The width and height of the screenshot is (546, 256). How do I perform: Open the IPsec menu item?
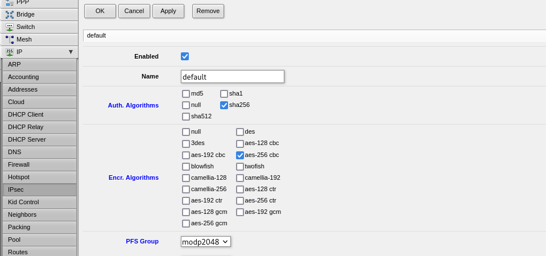point(39,189)
